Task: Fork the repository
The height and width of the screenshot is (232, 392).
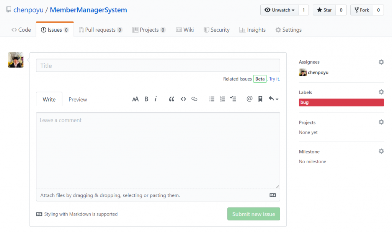Action: point(362,10)
